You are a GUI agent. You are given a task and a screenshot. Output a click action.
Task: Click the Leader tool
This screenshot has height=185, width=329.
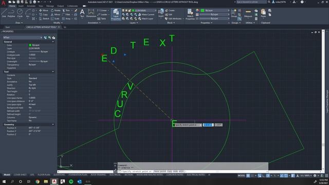click(x=102, y=14)
